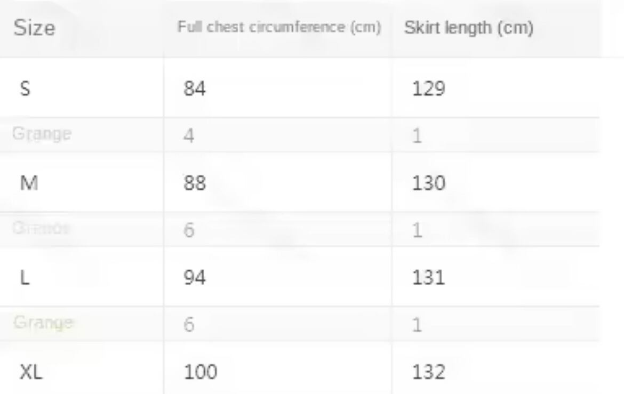Click the Grange label below size L
Viewport: 624px width, 394px height.
click(x=43, y=323)
